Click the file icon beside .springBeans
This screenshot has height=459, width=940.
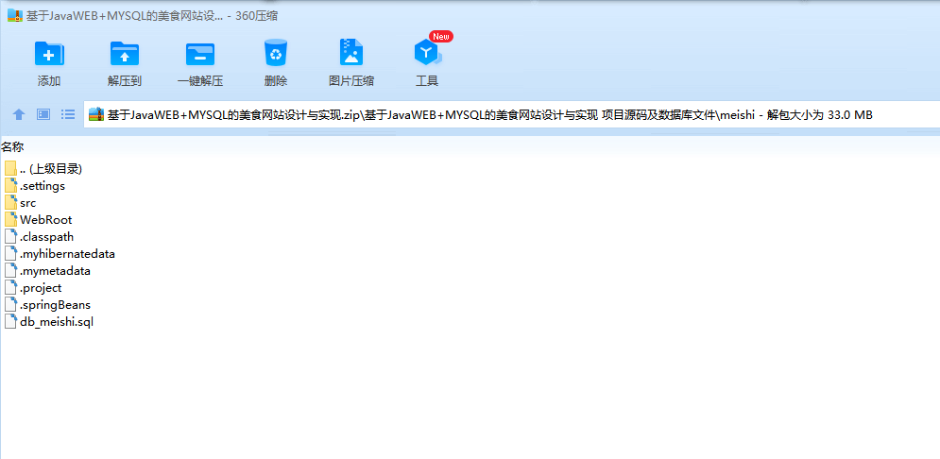[10, 305]
